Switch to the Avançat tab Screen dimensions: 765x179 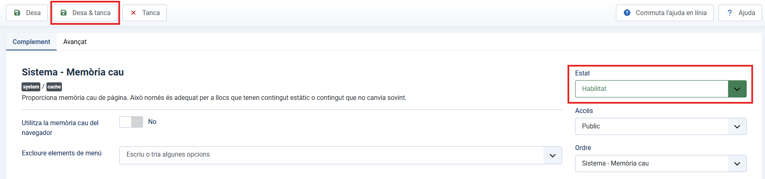[75, 42]
